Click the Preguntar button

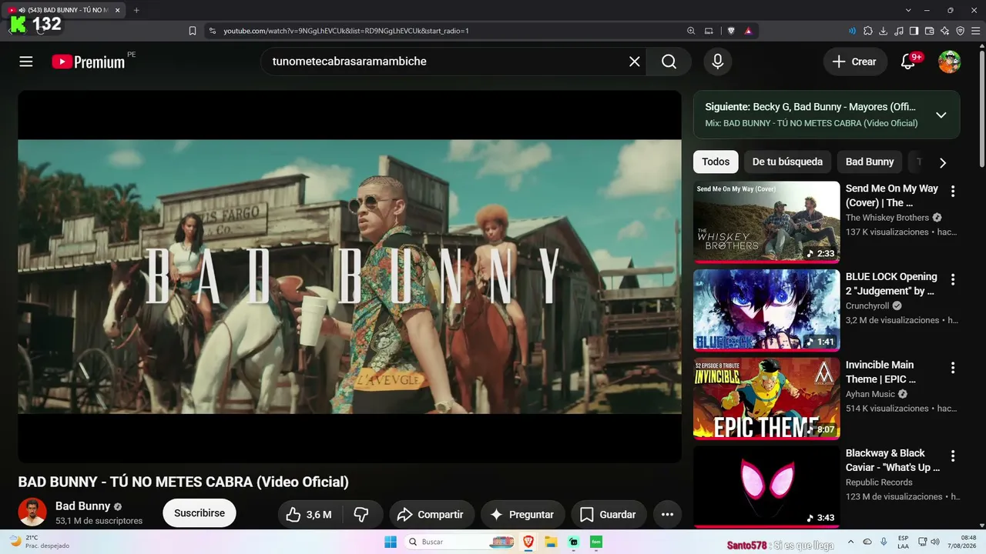coord(522,515)
